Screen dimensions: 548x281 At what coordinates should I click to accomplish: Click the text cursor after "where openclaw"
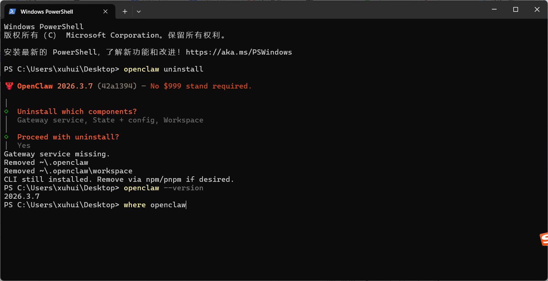point(185,205)
